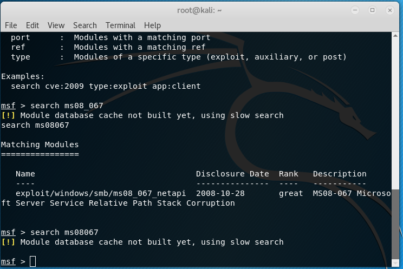403x269 pixels.
Task: Open the Help menu
Action: coord(152,25)
